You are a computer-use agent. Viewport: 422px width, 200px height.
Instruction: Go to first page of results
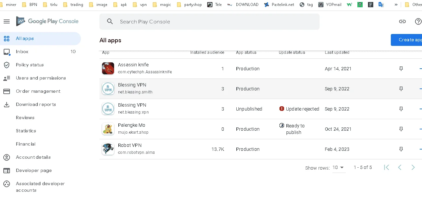click(x=386, y=167)
